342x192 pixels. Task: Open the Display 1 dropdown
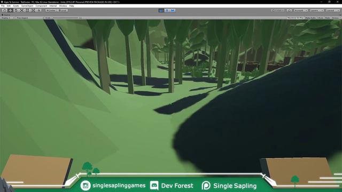tap(7, 18)
